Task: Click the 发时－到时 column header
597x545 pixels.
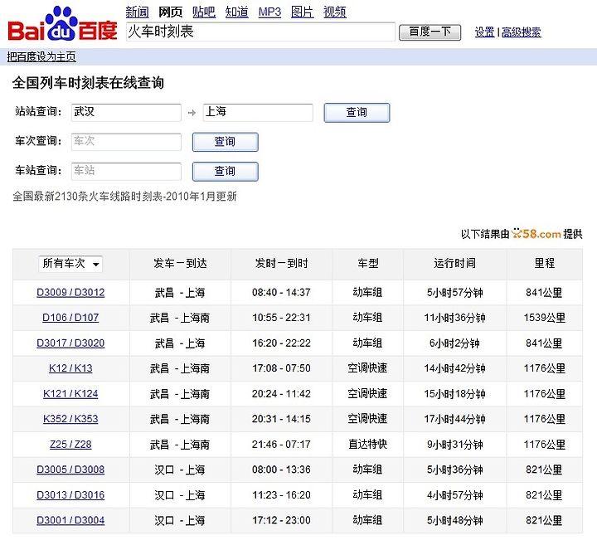Action: (281, 264)
